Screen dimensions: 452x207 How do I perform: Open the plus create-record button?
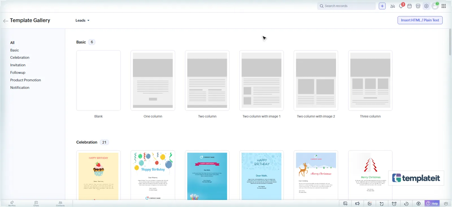[x=382, y=6]
